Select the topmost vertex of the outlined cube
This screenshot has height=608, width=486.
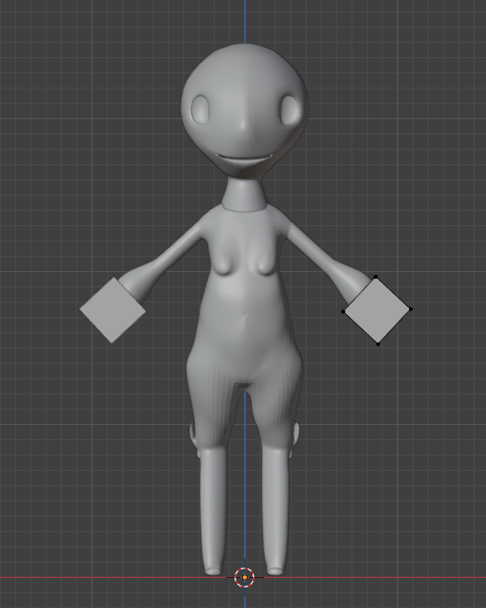[x=375, y=277]
